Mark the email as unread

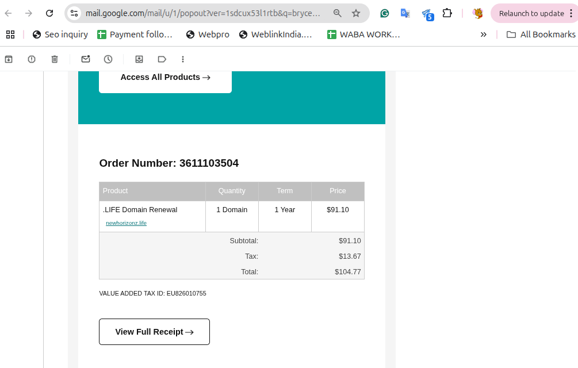coord(86,59)
